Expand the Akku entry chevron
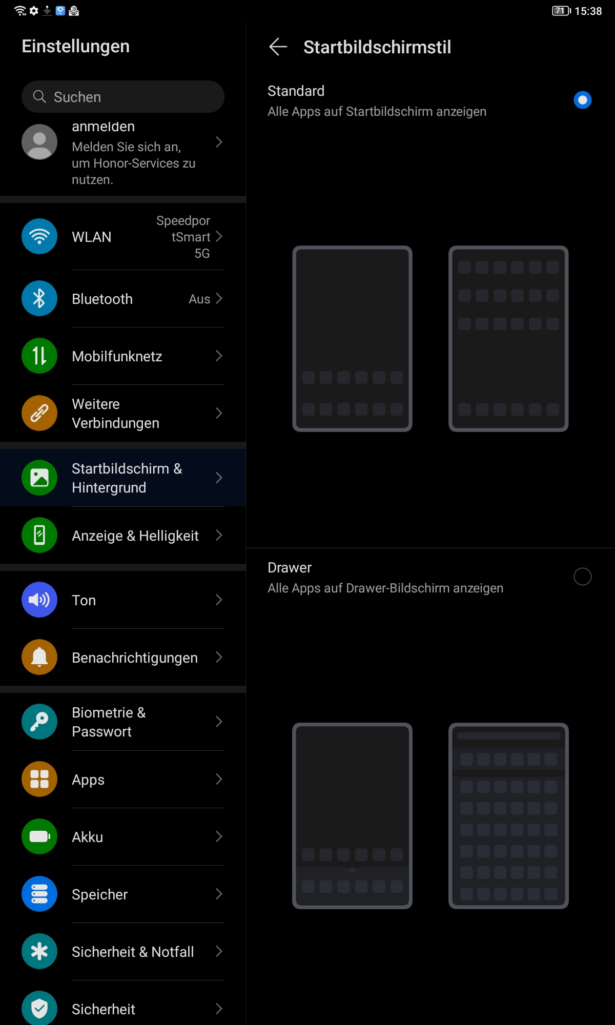This screenshot has width=615, height=1025. pyautogui.click(x=219, y=836)
